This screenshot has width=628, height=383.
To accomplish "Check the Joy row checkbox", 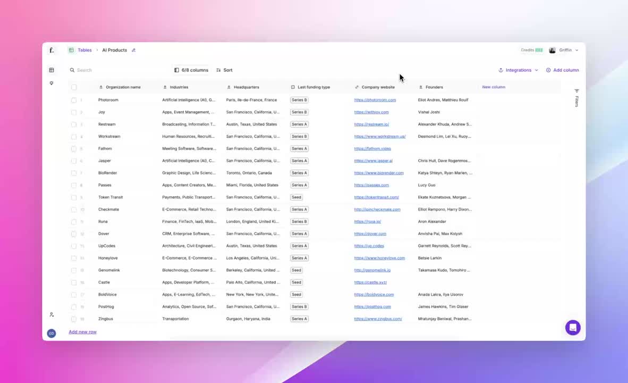I will tap(74, 112).
